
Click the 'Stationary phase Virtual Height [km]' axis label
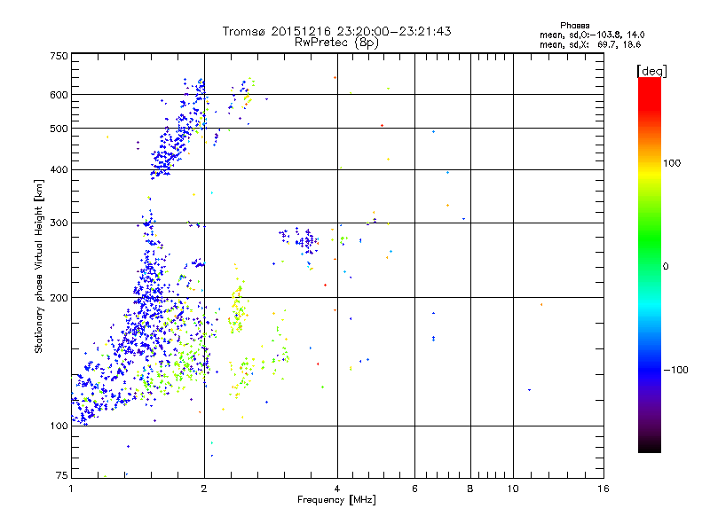click(x=39, y=267)
